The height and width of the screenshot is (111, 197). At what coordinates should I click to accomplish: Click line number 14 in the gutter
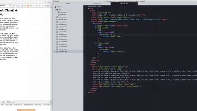click(85, 34)
